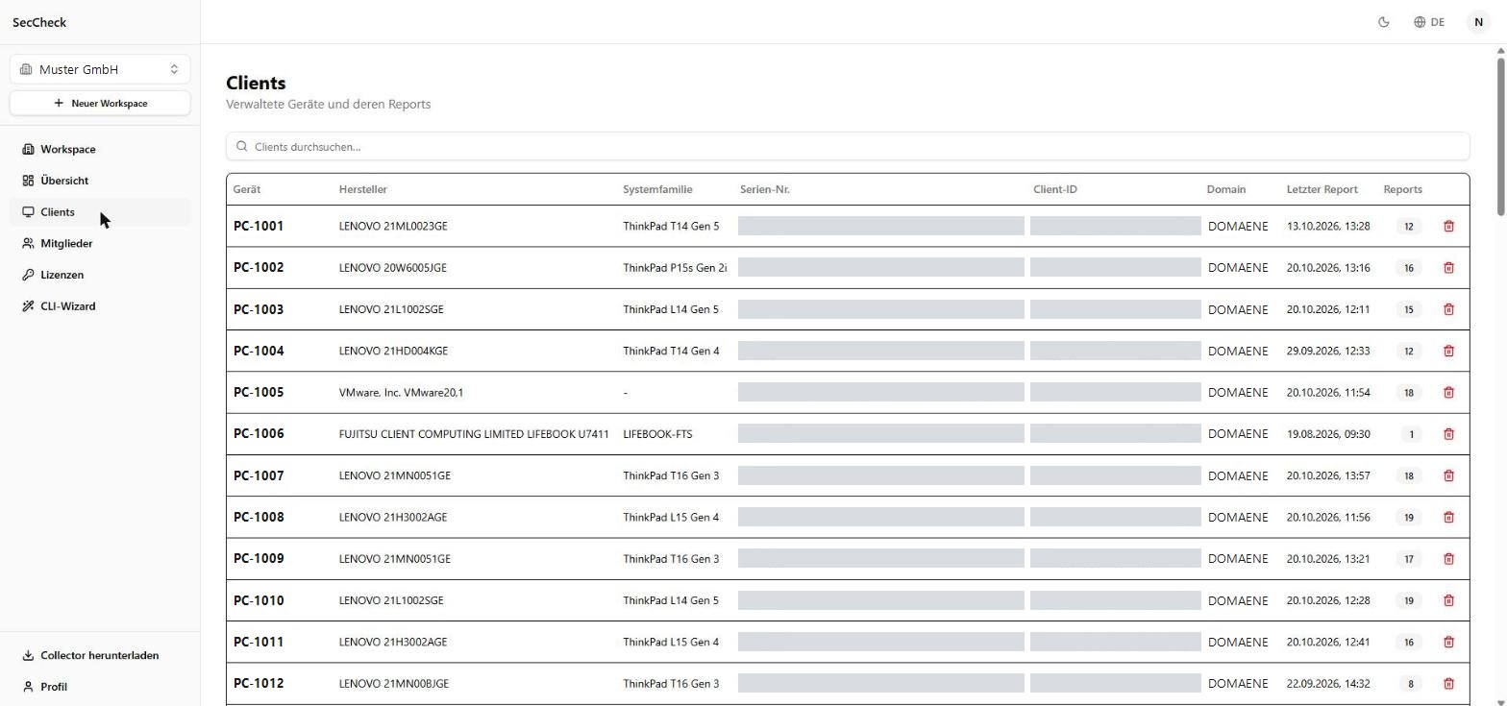Screen dimensions: 1507x706
Task: Click the SecCheck logo text
Action: 39,22
